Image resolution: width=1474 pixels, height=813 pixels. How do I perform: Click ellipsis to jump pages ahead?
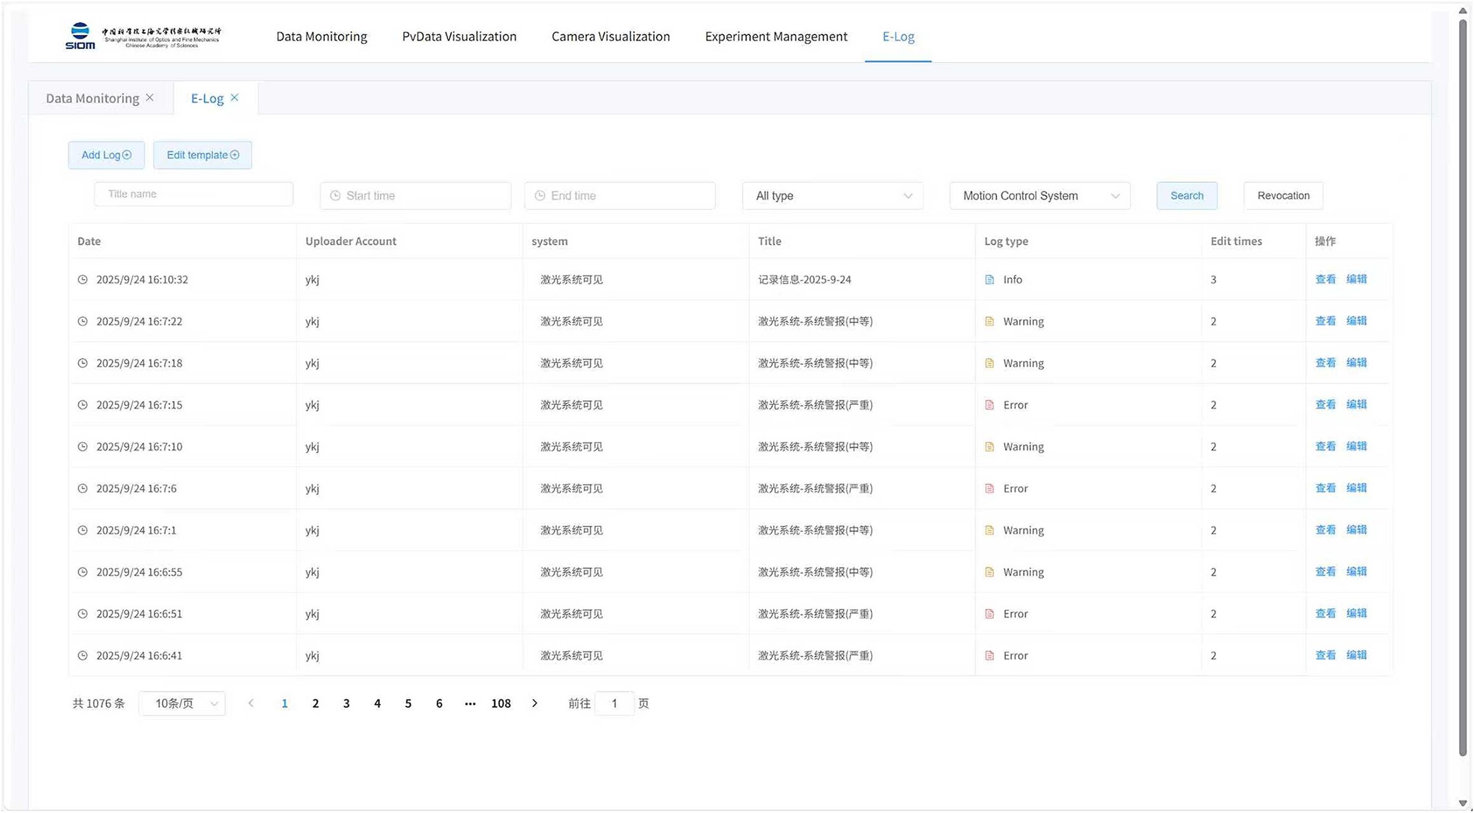[x=470, y=704]
